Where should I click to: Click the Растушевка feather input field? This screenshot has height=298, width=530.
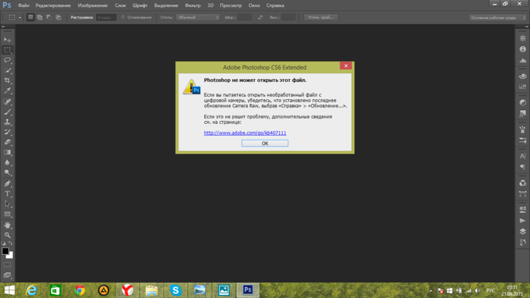click(x=106, y=17)
